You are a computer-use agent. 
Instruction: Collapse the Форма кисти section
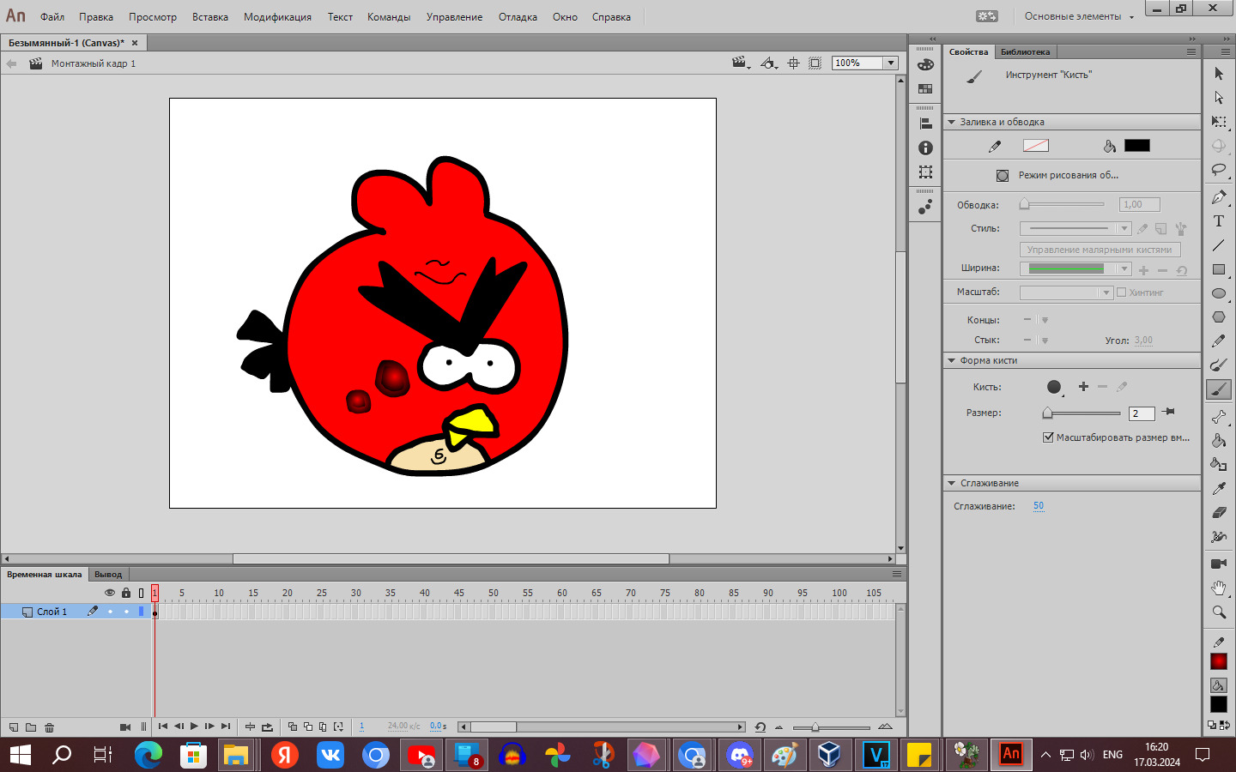pyautogui.click(x=951, y=361)
